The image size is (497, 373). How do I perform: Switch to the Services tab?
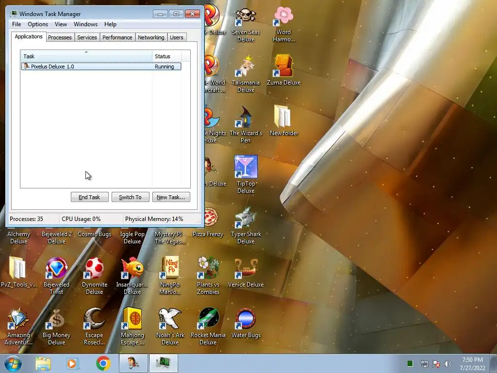click(87, 37)
